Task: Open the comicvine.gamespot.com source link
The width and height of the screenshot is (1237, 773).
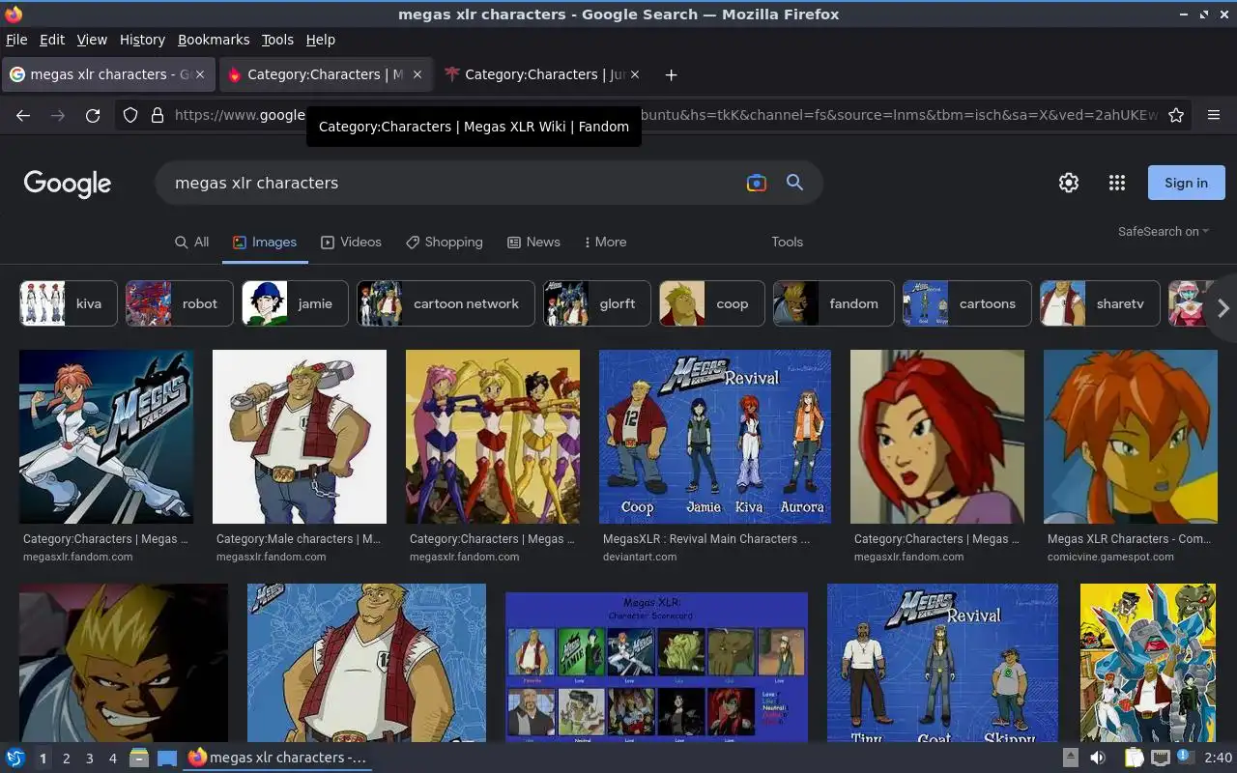Action: 1110,557
